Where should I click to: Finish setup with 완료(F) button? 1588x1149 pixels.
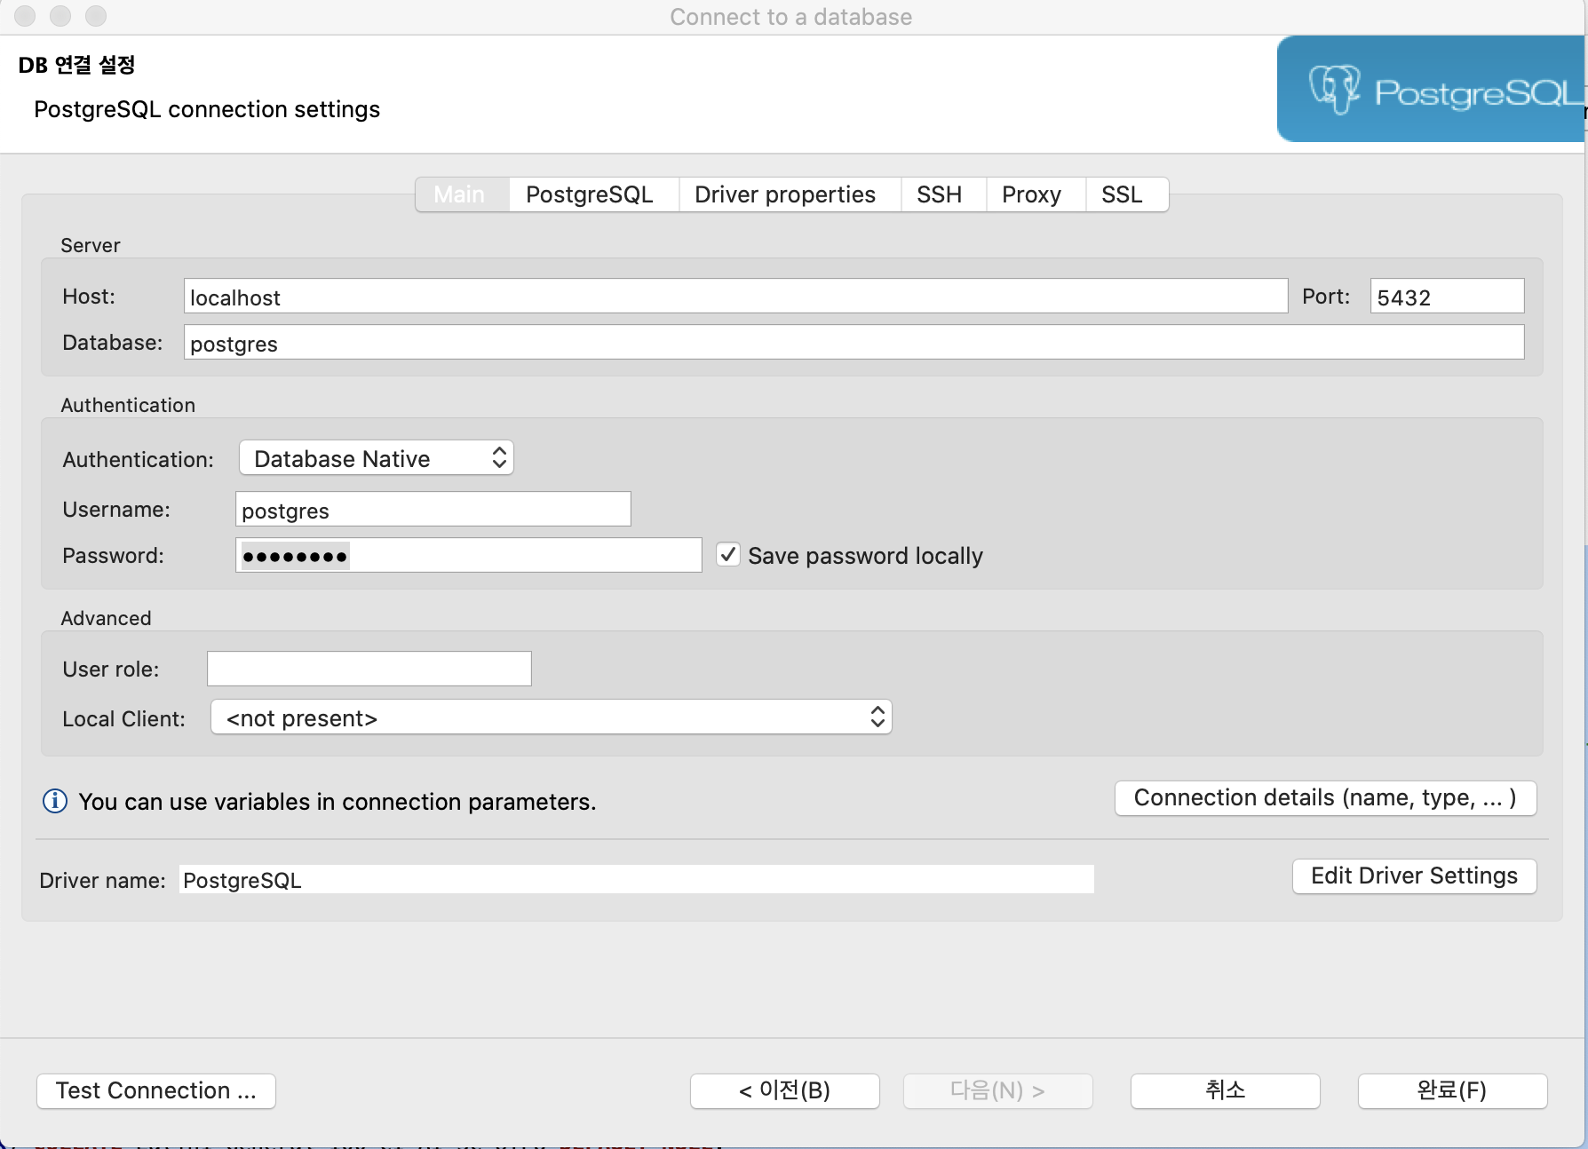coord(1452,1090)
